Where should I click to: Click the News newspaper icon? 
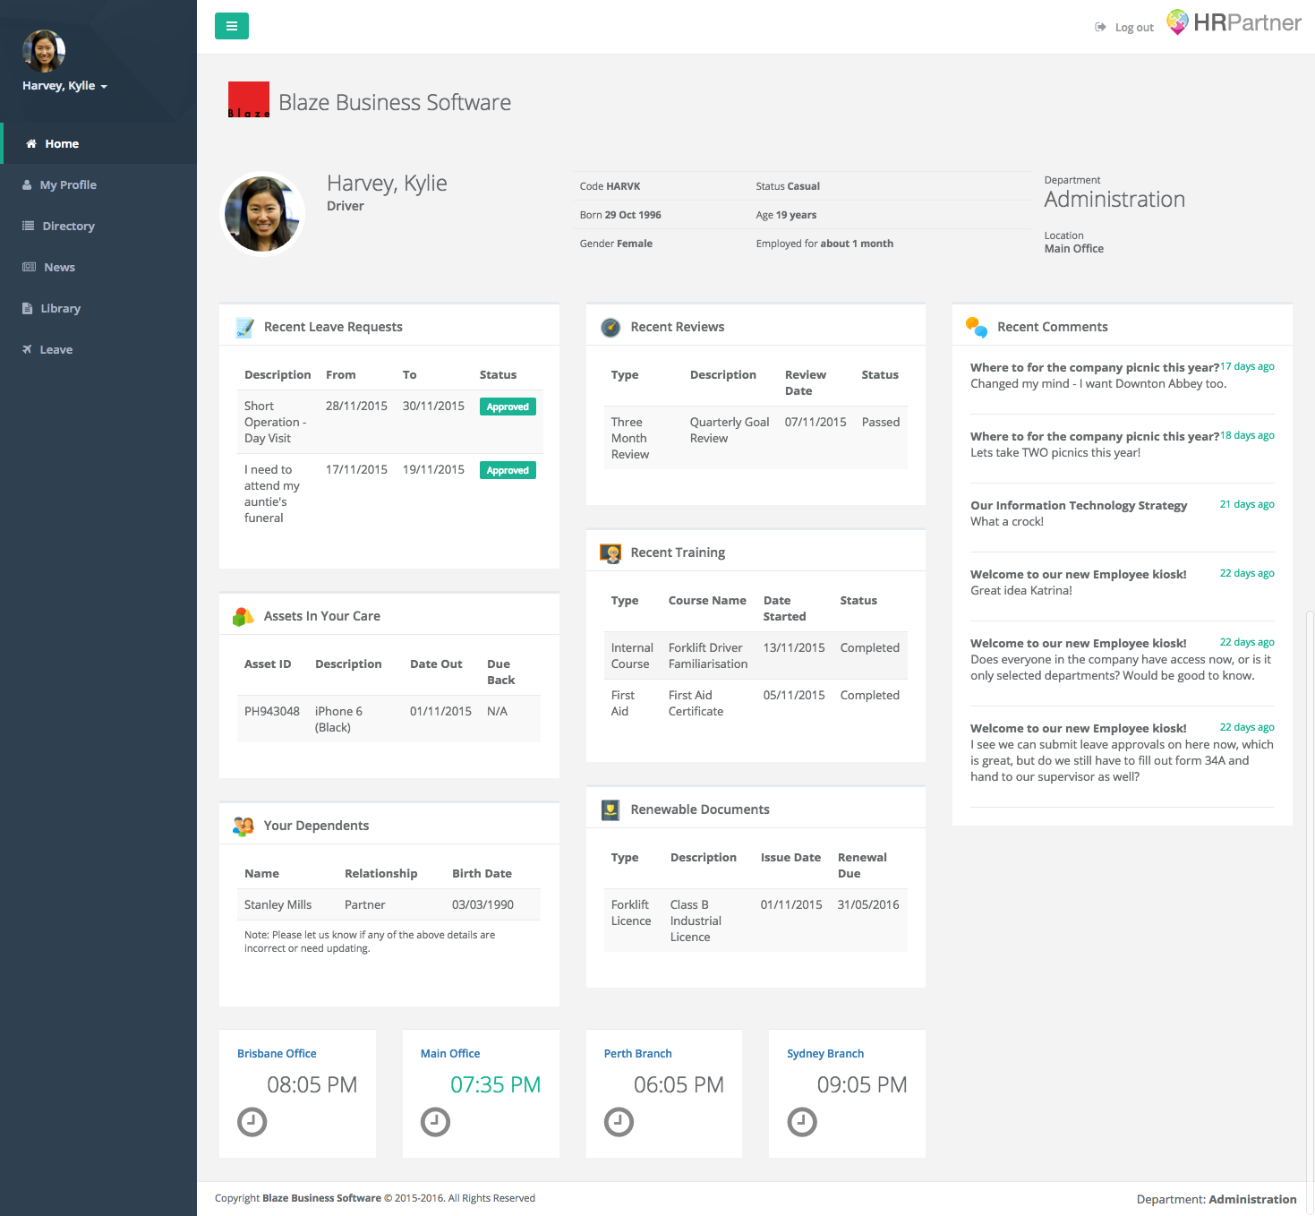29,267
